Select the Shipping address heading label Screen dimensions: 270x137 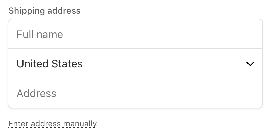point(44,11)
